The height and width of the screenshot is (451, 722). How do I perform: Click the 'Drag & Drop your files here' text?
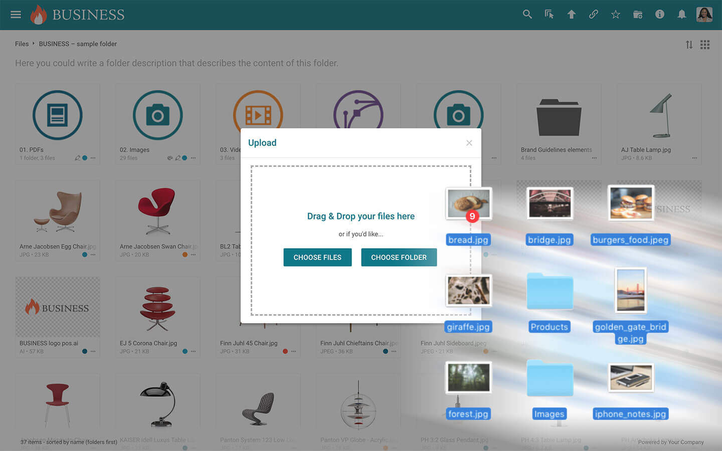[x=361, y=216]
